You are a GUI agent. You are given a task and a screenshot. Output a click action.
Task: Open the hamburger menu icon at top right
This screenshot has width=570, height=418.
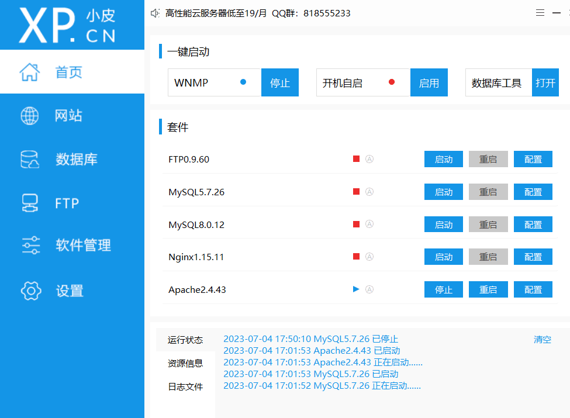540,13
